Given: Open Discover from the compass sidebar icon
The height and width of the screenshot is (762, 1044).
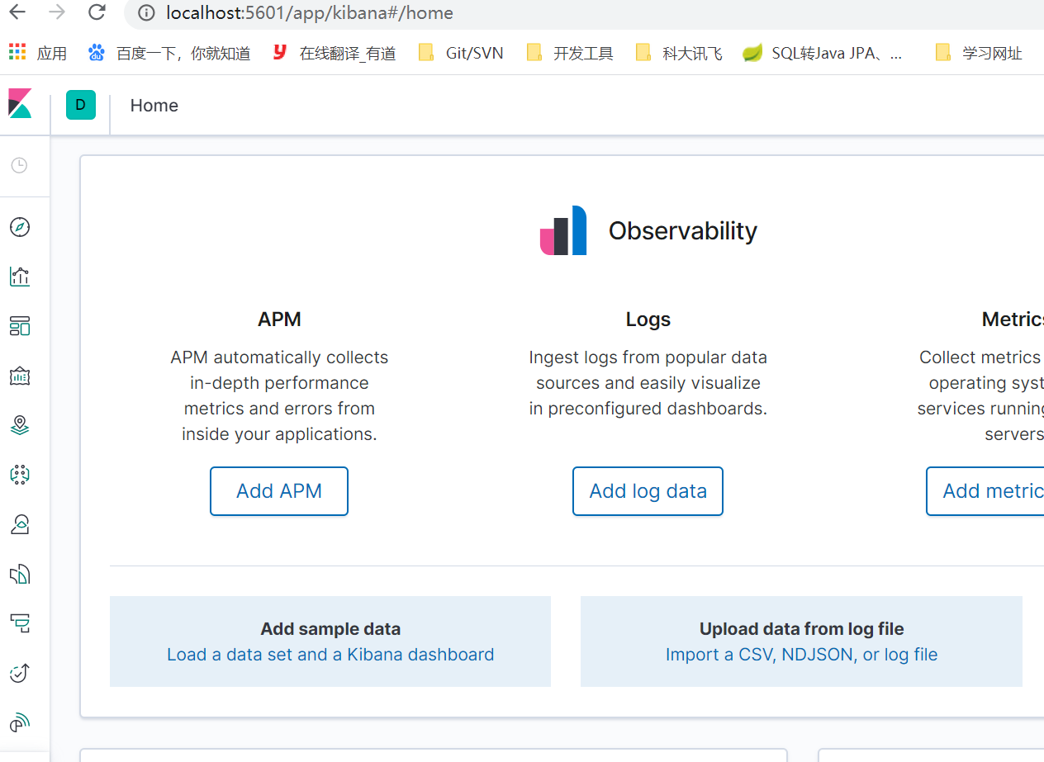Looking at the screenshot, I should coord(20,227).
